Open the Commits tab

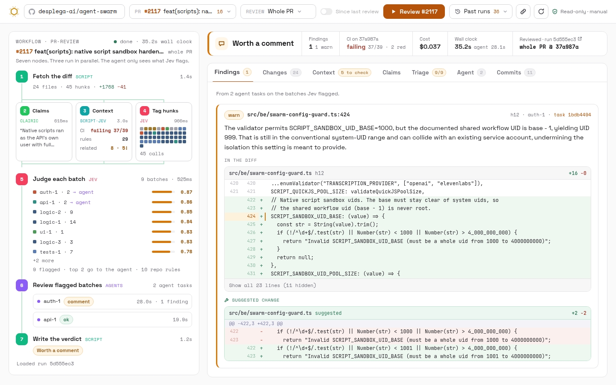coord(515,73)
